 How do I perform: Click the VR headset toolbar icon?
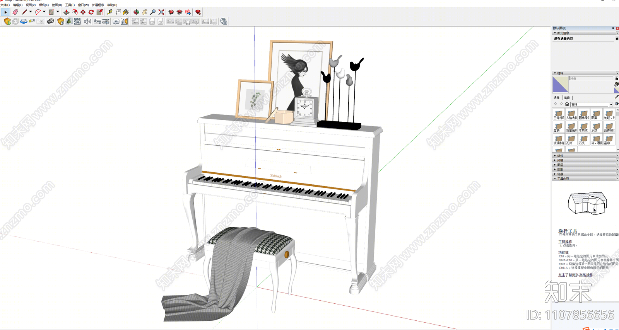[x=50, y=21]
